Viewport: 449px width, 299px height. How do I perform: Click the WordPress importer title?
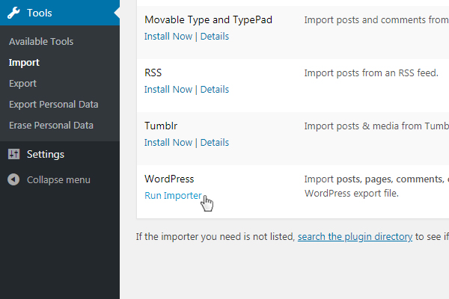[x=169, y=179]
